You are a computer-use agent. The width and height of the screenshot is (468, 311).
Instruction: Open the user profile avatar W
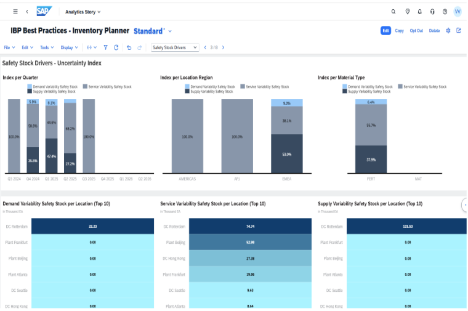click(458, 12)
